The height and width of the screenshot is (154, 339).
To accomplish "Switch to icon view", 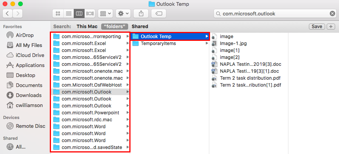I will coord(58,13).
